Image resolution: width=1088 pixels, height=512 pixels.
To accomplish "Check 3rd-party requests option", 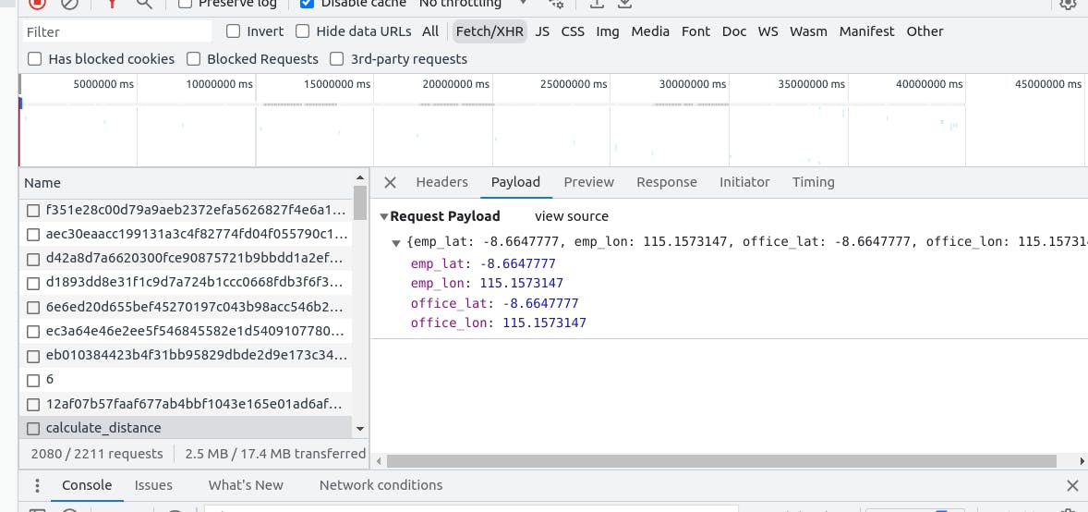I will pos(337,59).
